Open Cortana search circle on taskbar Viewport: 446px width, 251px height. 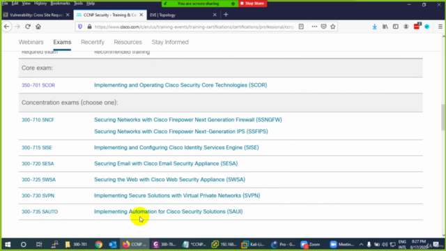click(23, 245)
